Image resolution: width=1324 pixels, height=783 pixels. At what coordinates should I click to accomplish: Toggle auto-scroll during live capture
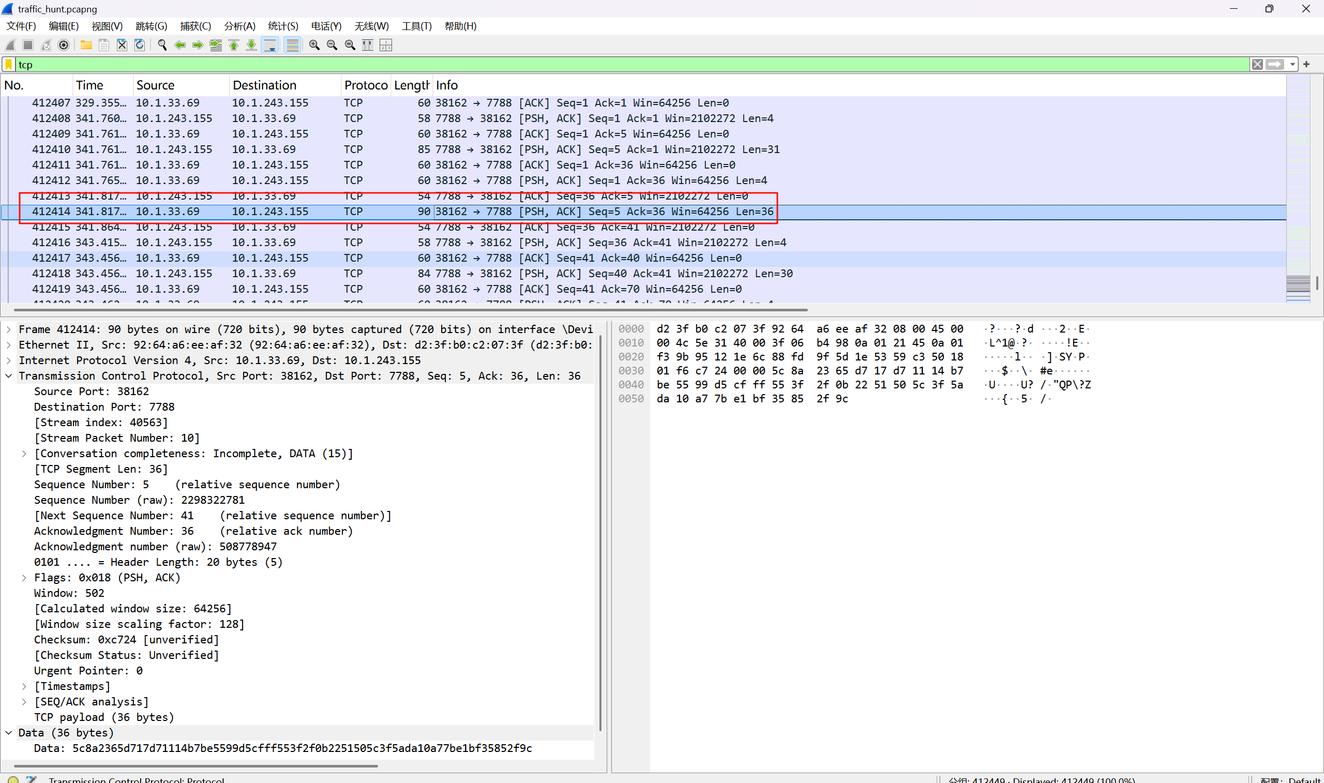point(269,46)
